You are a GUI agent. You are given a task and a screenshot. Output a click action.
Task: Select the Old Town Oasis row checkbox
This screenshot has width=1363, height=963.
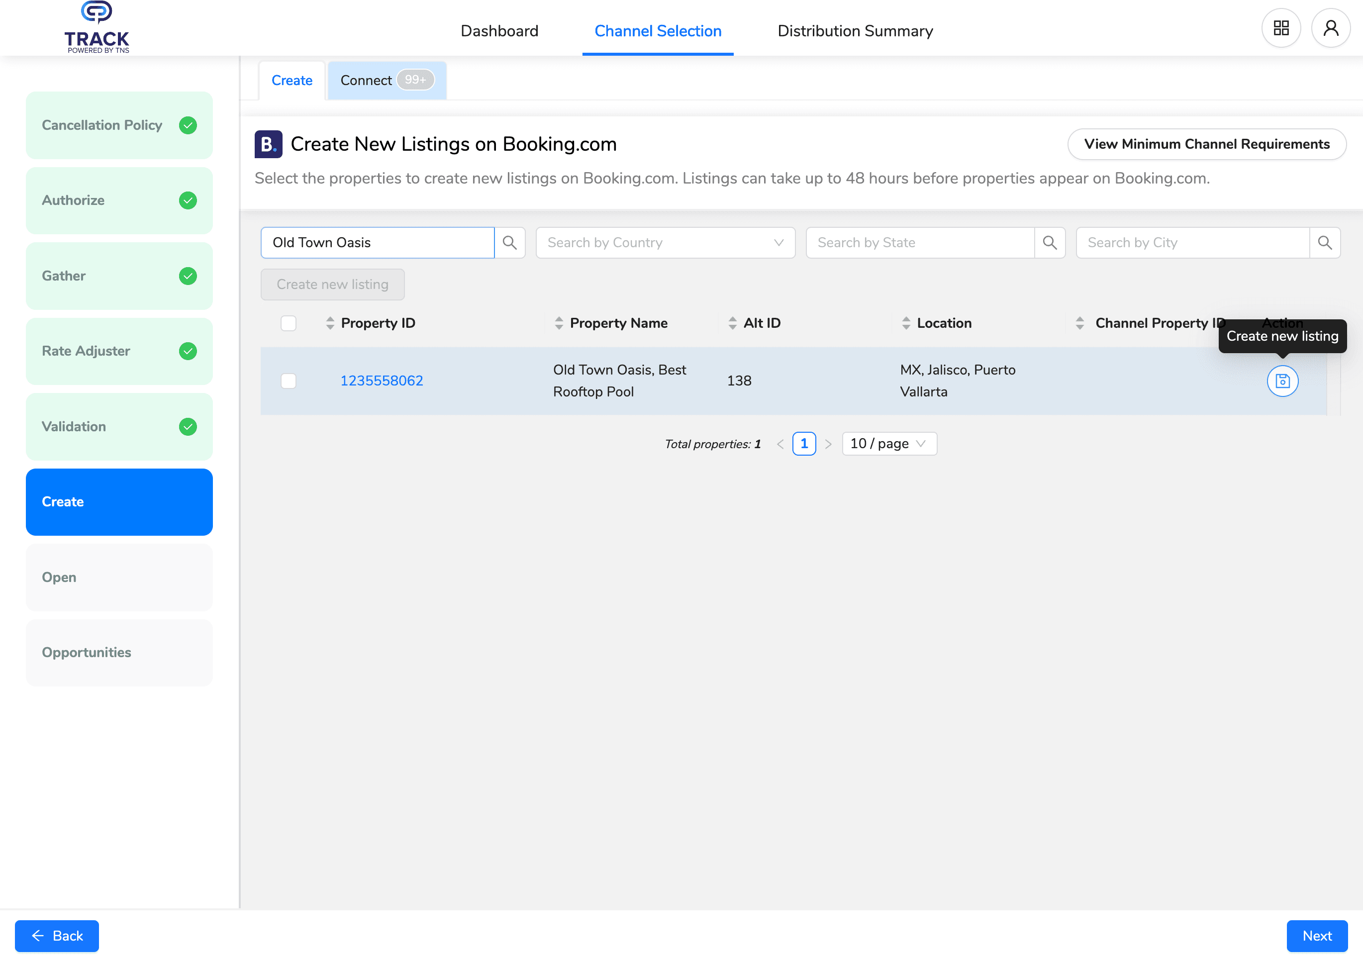(289, 381)
